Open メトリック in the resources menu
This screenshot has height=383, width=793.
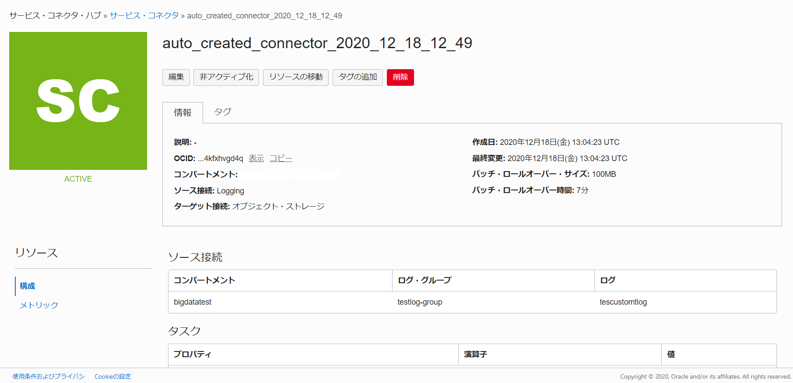(x=39, y=305)
